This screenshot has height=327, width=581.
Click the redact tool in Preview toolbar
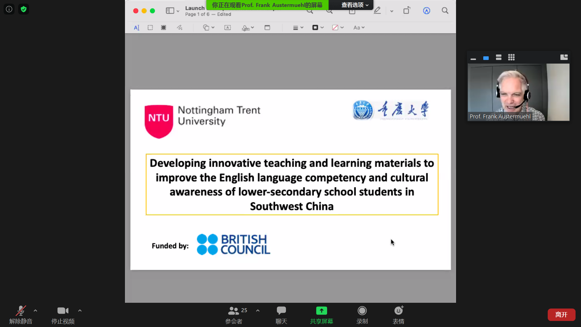coord(163,28)
